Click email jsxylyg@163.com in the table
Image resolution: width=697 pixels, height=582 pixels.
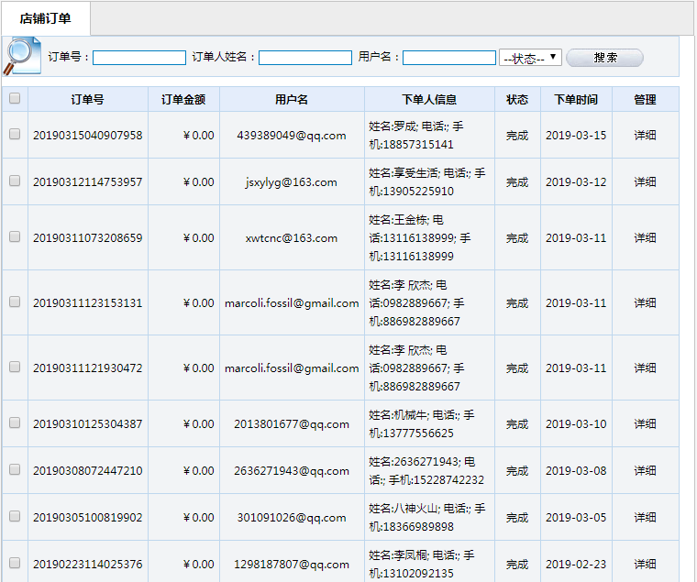(292, 182)
